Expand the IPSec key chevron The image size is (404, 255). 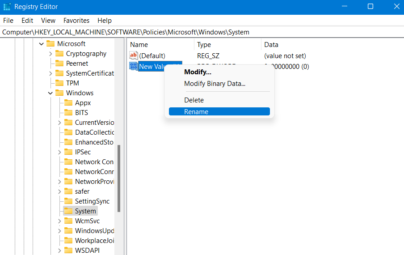point(59,152)
